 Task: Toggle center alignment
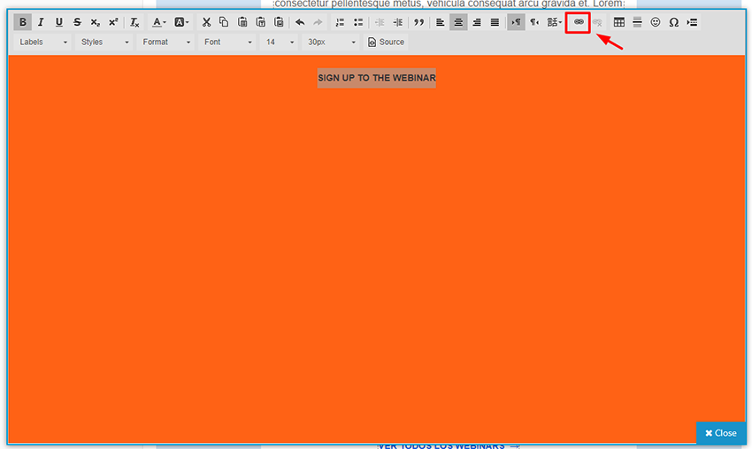coord(458,22)
